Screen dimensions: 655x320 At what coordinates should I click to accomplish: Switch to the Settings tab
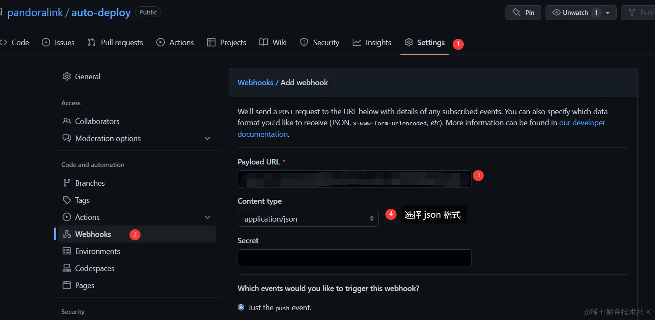(x=425, y=43)
